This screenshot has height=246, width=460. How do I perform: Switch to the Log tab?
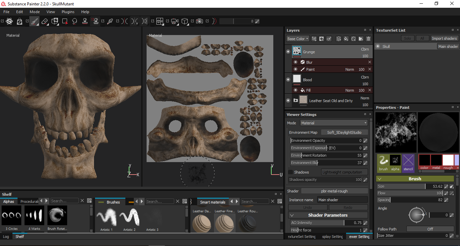[x=6, y=237]
